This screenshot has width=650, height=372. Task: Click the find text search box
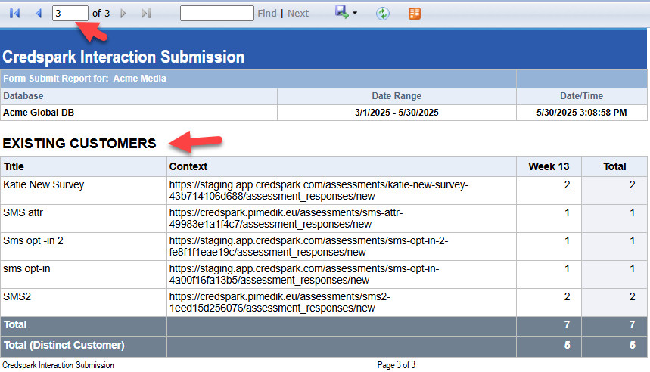[216, 14]
